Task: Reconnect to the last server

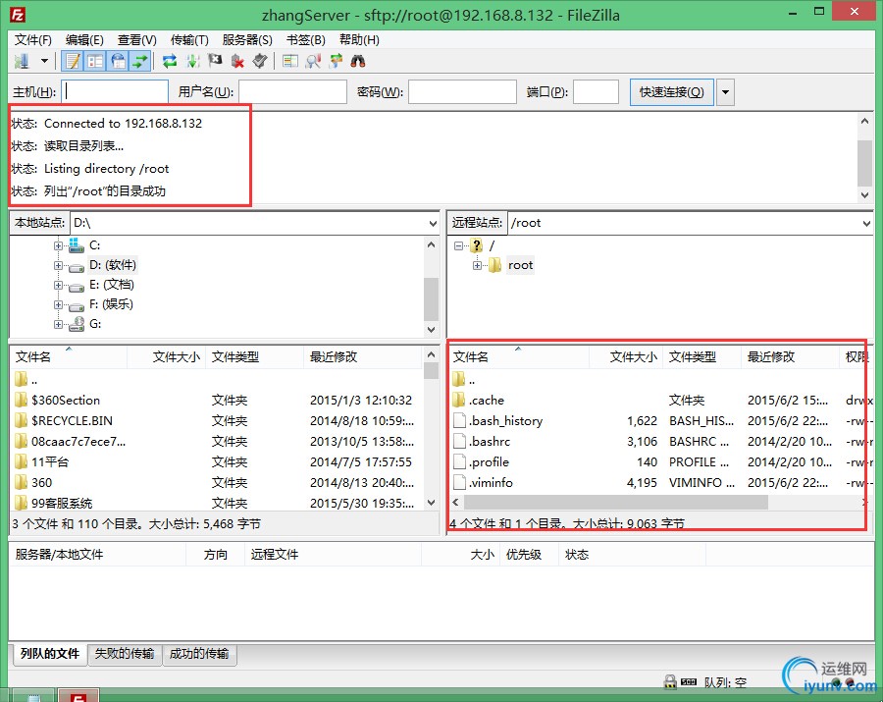Action: pyautogui.click(x=260, y=61)
